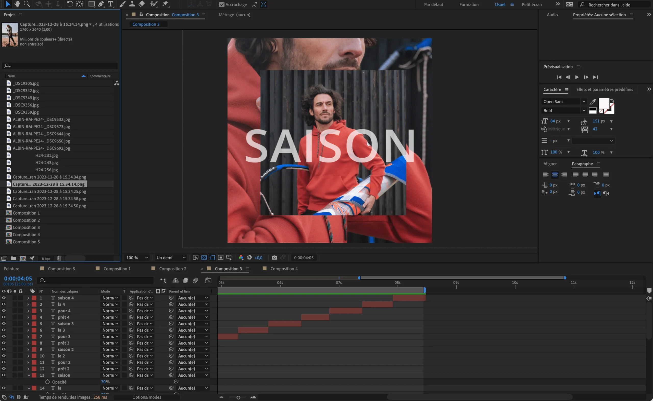Select the Pen tool
Screen dimensions: 653x401
[101, 4]
